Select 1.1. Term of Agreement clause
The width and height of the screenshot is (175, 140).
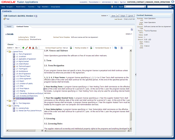pos(24,54)
